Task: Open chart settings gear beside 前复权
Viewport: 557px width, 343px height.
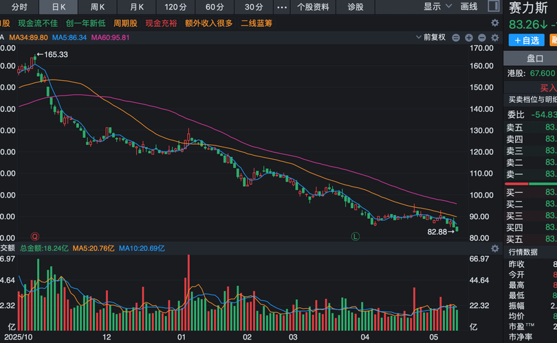Action: (x=495, y=38)
